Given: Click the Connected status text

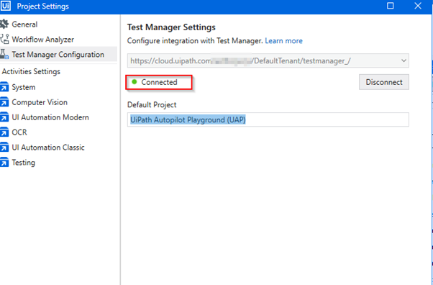Looking at the screenshot, I should tap(160, 82).
